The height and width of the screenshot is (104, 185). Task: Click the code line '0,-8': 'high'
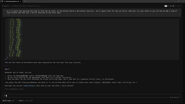pyautogui.click(x=15, y=56)
